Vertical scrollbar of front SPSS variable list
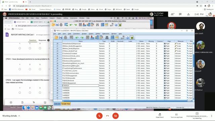The image size is (215, 121). pyautogui.click(x=193, y=61)
